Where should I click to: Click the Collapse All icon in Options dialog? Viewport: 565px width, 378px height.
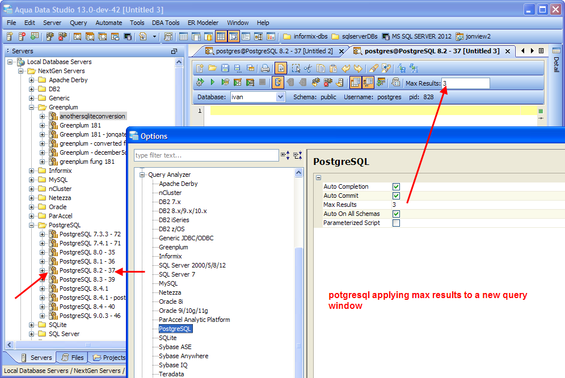(x=298, y=155)
